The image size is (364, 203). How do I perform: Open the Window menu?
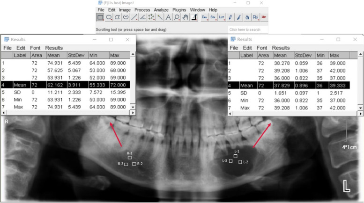[197, 10]
